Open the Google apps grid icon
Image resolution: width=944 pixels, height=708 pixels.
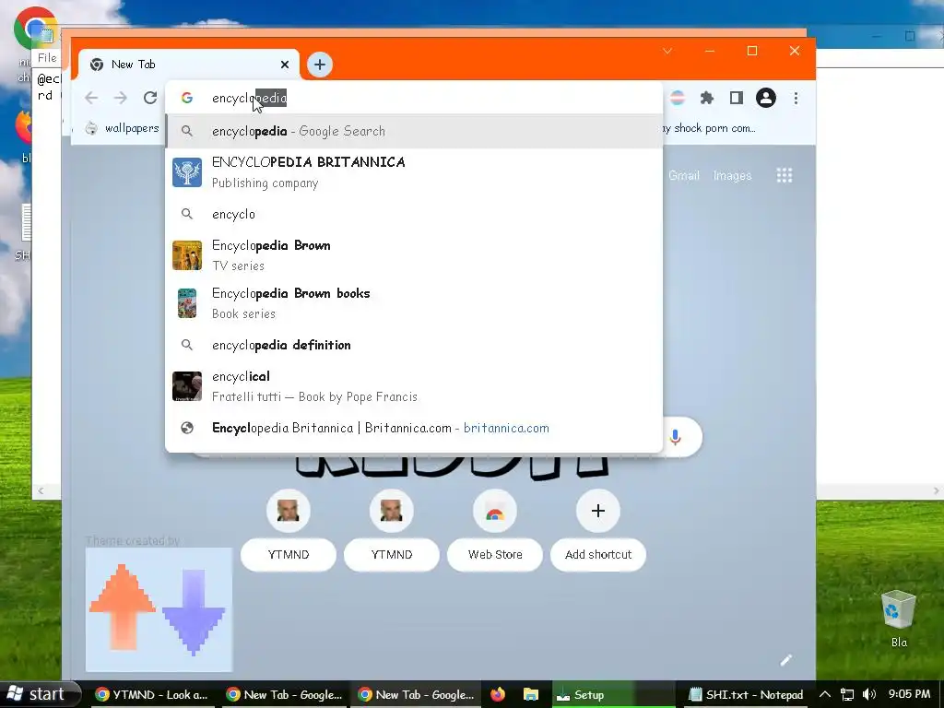[x=784, y=175]
